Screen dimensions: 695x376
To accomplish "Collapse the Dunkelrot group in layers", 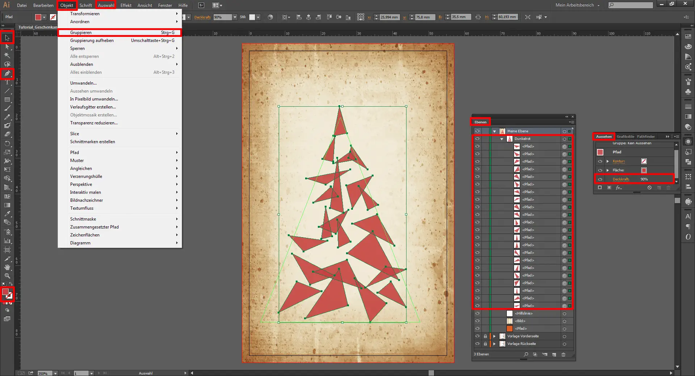I will pyautogui.click(x=502, y=139).
